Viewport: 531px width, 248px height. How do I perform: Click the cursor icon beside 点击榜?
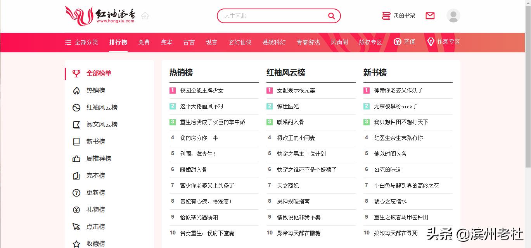(76, 226)
